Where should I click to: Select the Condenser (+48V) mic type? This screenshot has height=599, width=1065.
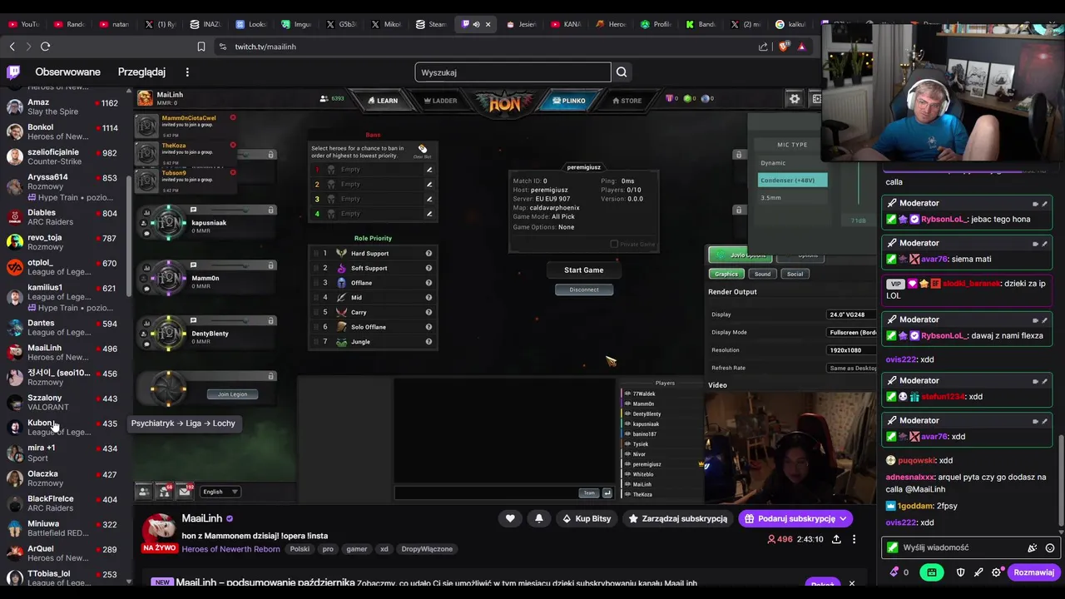click(792, 180)
